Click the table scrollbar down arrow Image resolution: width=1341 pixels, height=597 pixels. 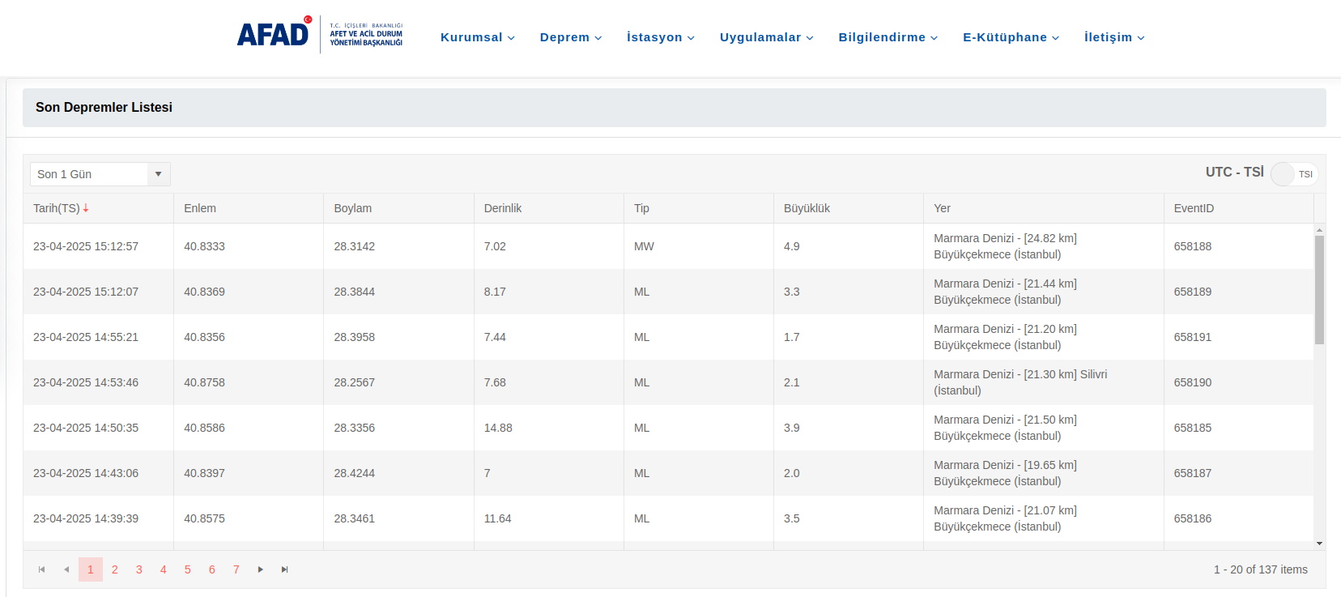1319,544
